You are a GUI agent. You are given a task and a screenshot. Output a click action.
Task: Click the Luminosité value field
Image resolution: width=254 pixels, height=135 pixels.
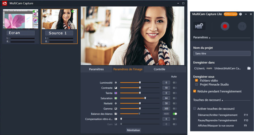(166, 83)
